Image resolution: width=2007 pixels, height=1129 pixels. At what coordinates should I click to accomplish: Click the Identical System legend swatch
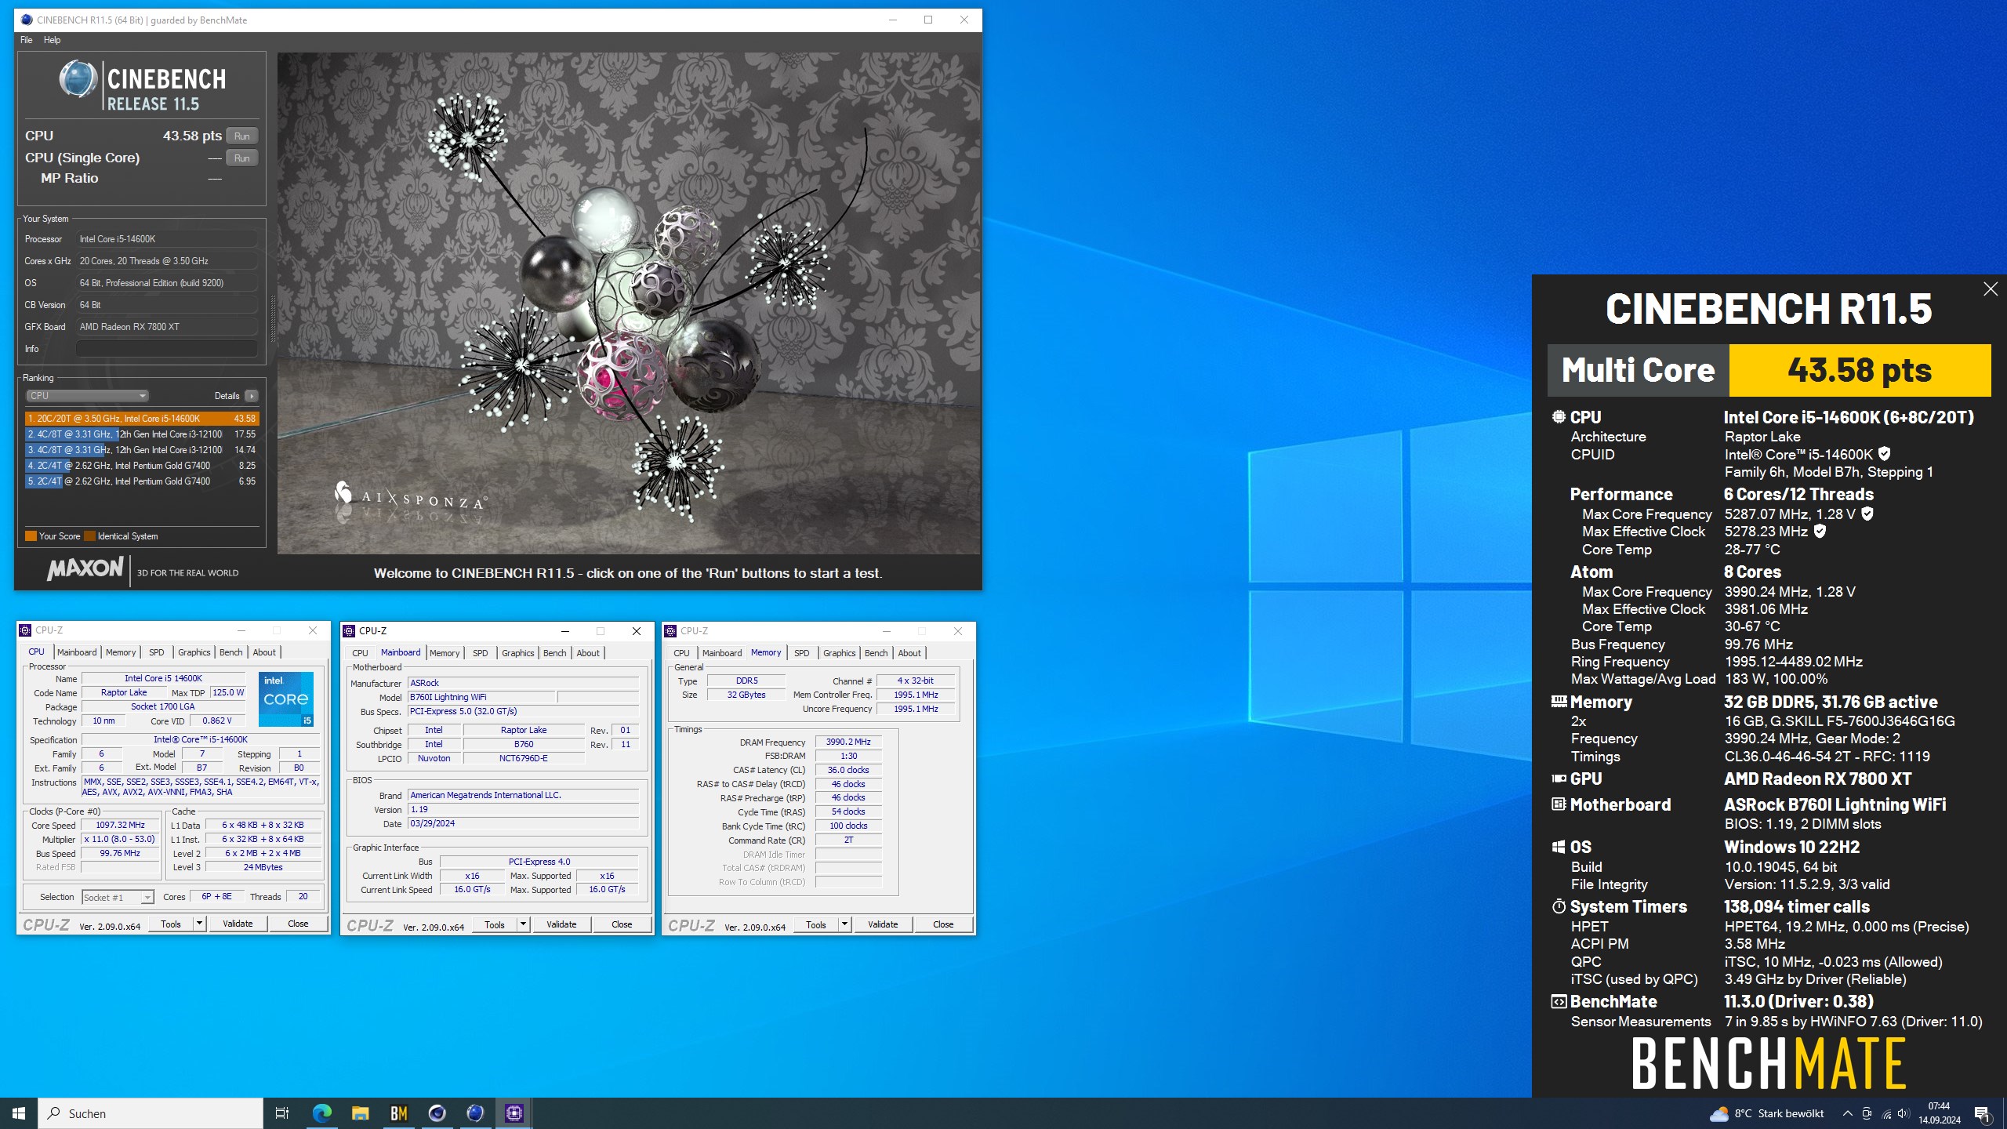[x=89, y=536]
